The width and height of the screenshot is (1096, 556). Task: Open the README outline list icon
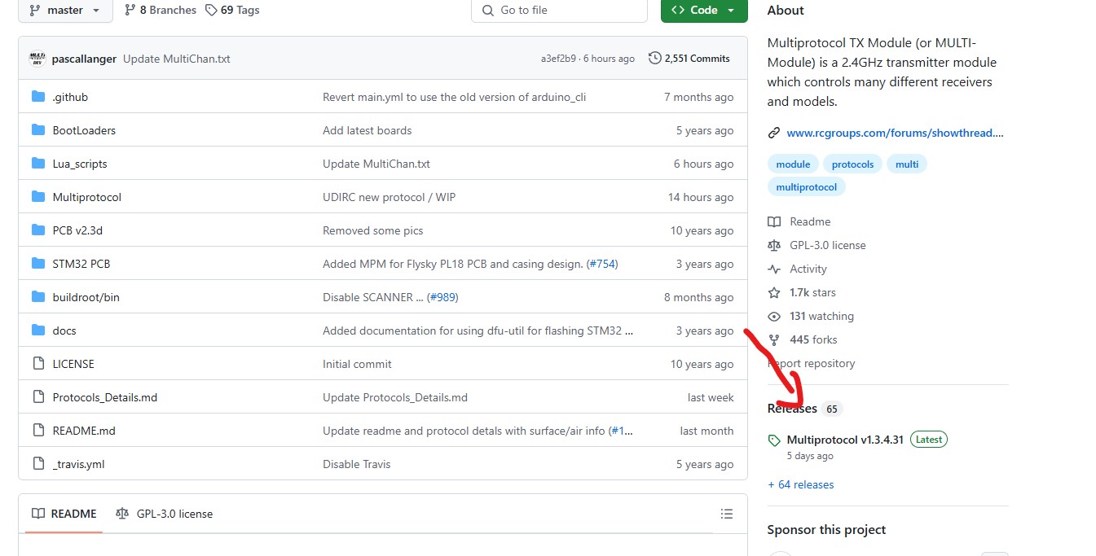click(x=727, y=514)
